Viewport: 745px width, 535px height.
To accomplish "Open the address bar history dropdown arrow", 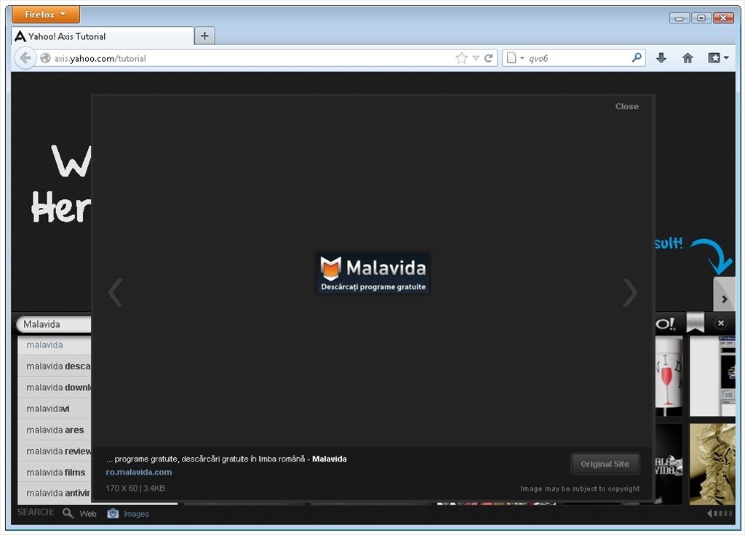I will (476, 58).
